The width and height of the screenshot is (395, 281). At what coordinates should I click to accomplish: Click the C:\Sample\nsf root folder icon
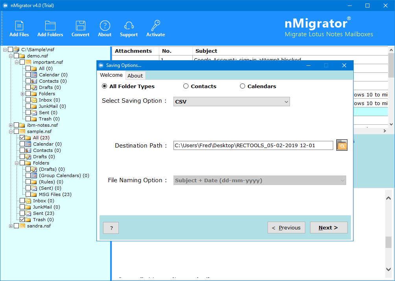(17, 50)
